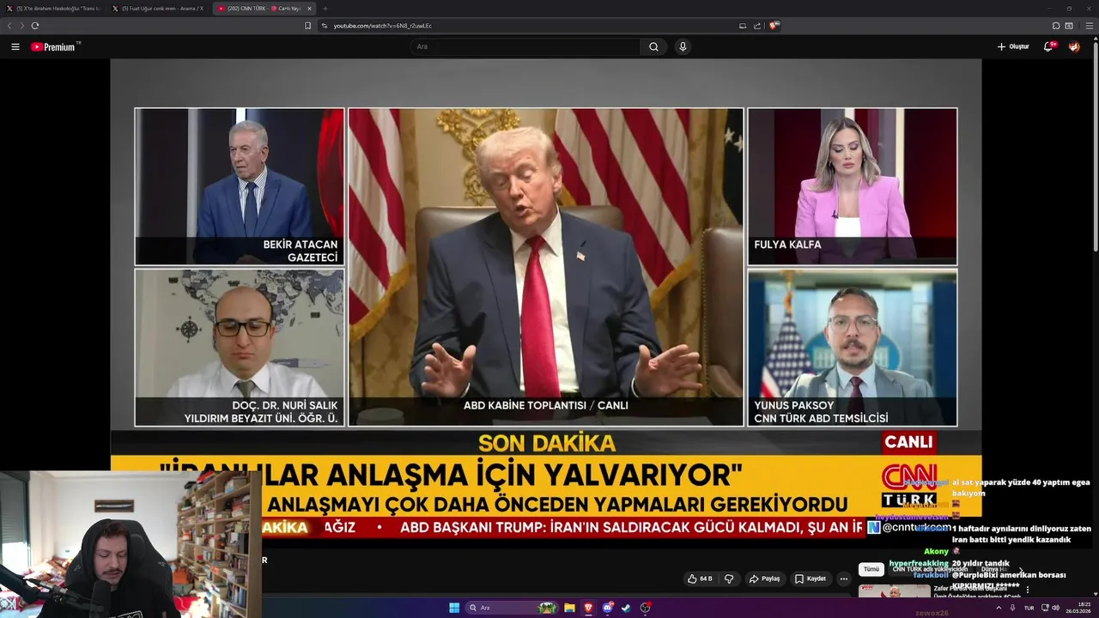Image resolution: width=1099 pixels, height=618 pixels.
Task: Share the page from the address bar icon
Action: pyautogui.click(x=757, y=26)
